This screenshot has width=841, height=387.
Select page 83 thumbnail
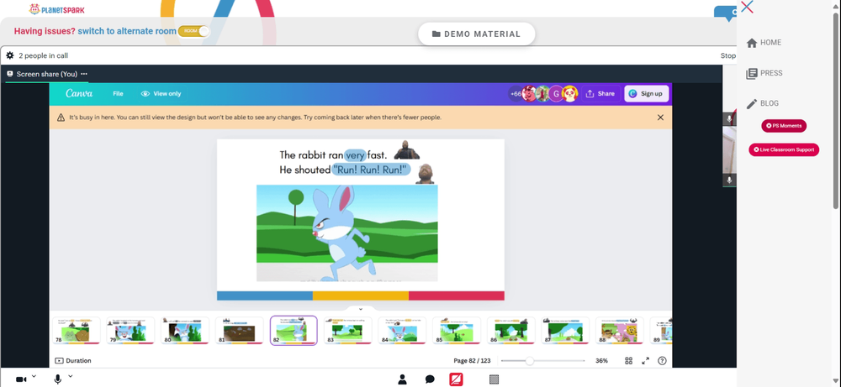[348, 330]
